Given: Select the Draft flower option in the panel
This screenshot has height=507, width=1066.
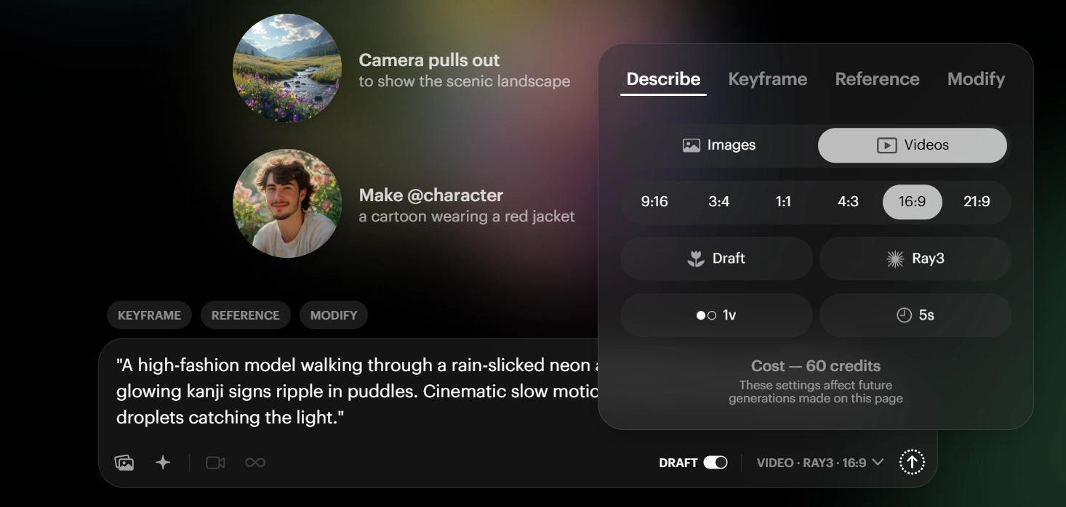Looking at the screenshot, I should [716, 259].
